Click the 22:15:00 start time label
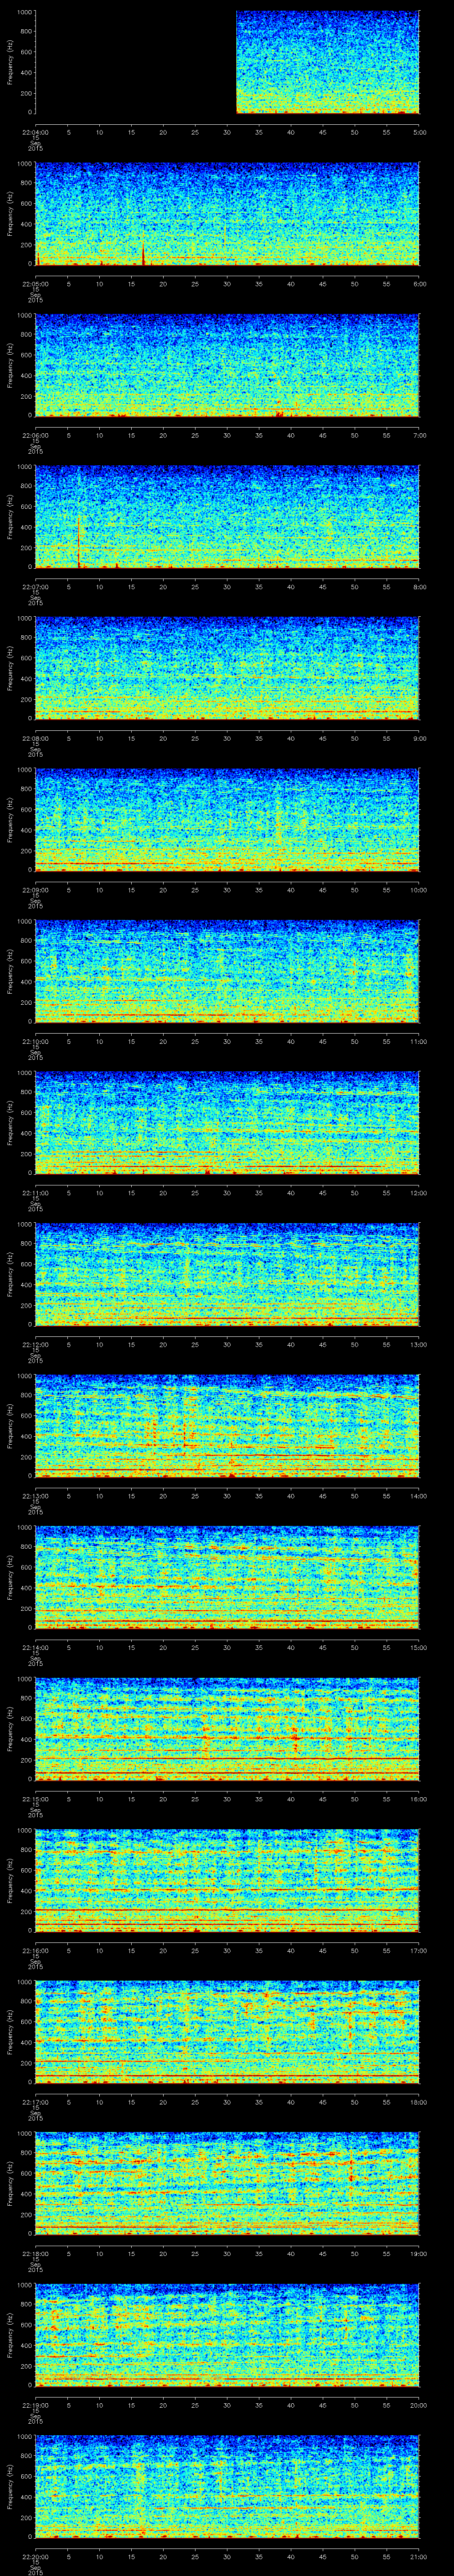This screenshot has height=2576, width=454. coord(35,1798)
